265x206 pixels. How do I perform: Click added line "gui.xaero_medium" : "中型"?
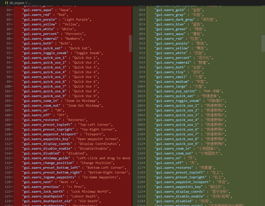[x=181, y=82]
